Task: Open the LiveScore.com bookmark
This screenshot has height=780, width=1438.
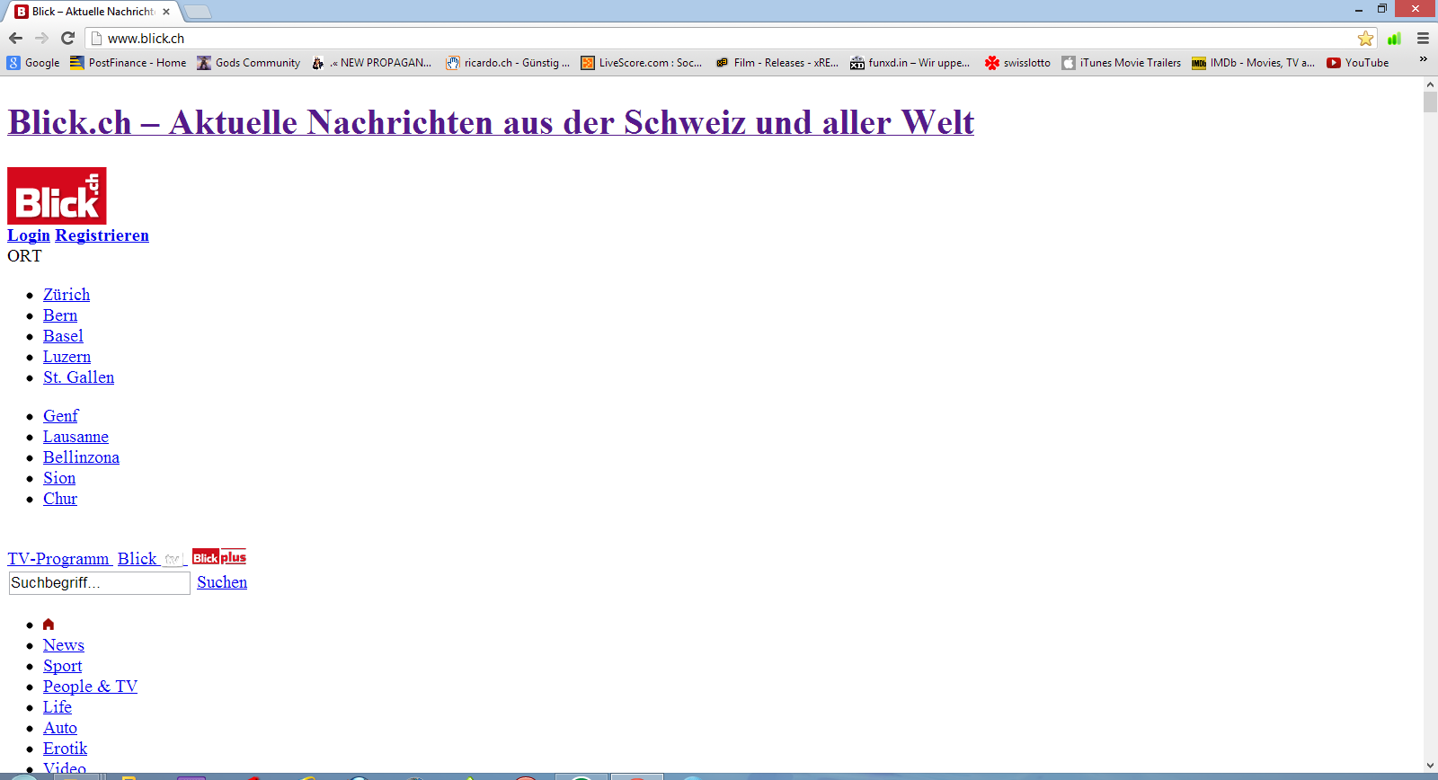Action: coord(642,63)
